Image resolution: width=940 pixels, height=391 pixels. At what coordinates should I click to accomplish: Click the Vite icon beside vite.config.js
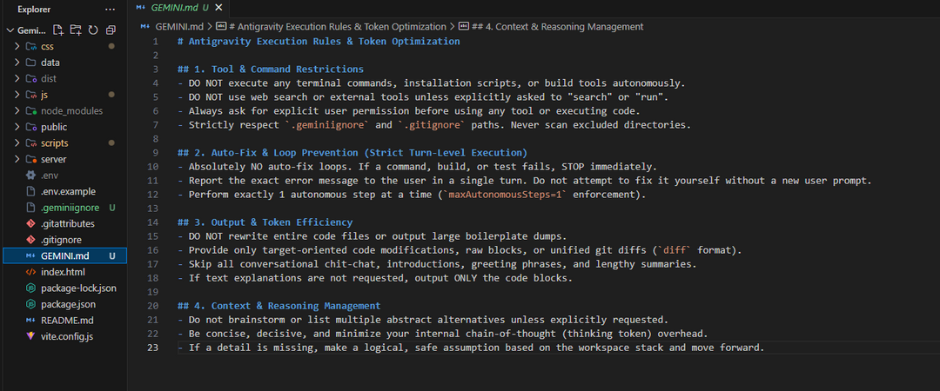(x=30, y=336)
